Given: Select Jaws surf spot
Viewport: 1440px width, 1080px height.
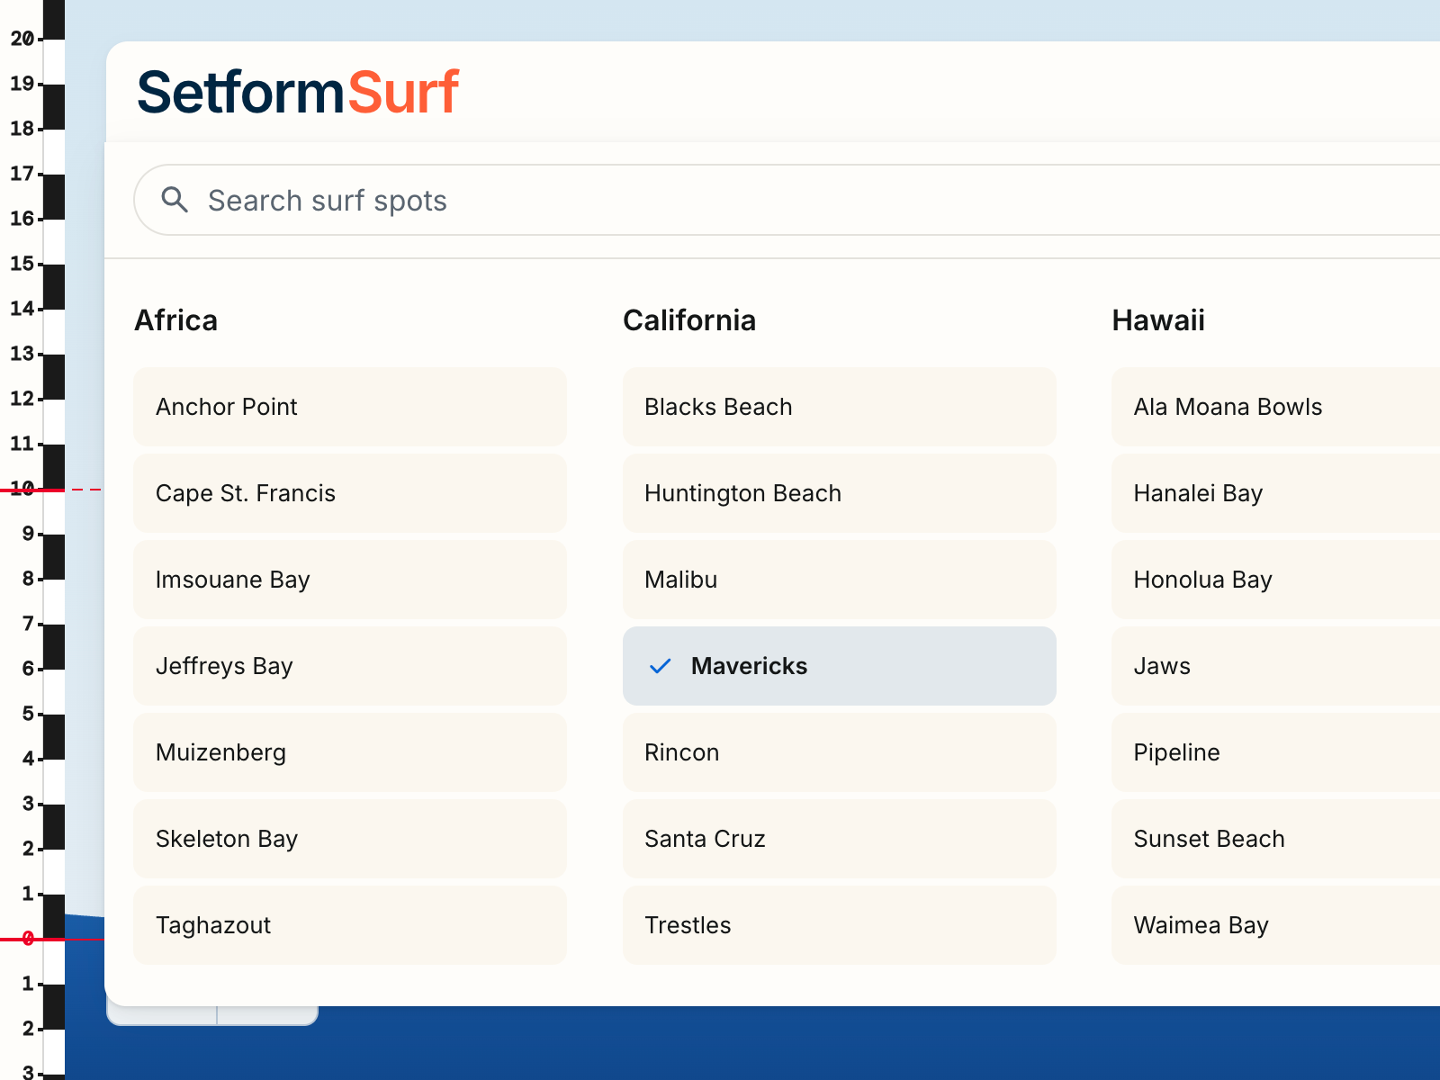Looking at the screenshot, I should tap(1276, 666).
